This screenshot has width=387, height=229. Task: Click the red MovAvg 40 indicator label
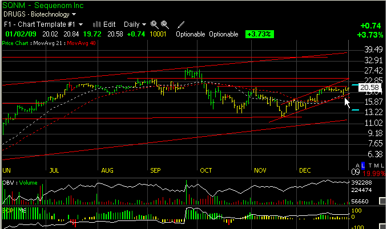point(81,43)
